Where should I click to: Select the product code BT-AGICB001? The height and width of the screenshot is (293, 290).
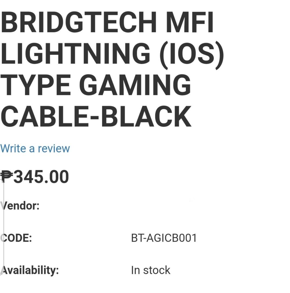pyautogui.click(x=164, y=238)
